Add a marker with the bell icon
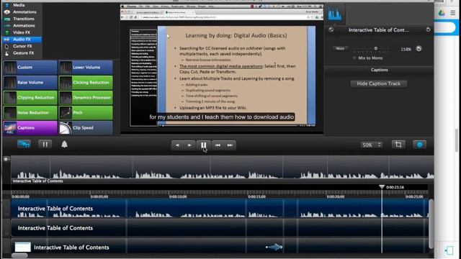This screenshot has width=461, height=259. pyautogui.click(x=64, y=144)
